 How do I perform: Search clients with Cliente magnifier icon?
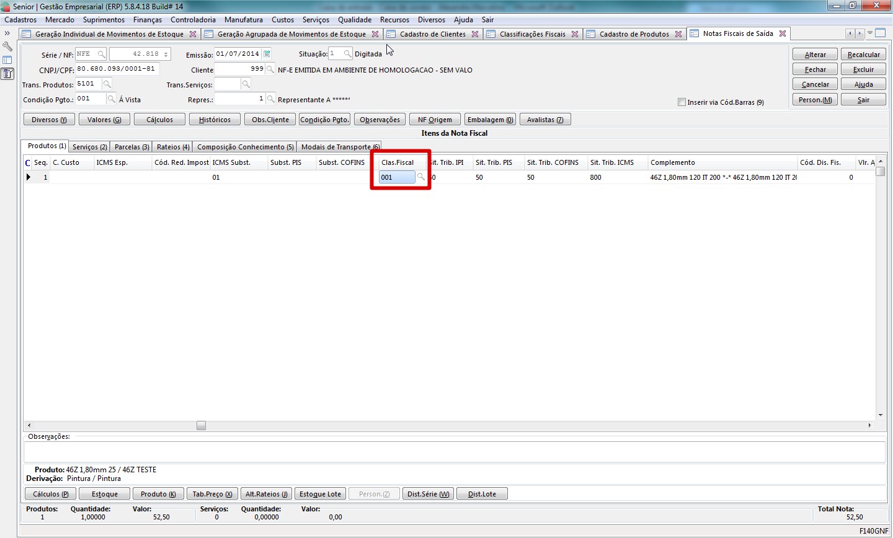coord(270,69)
